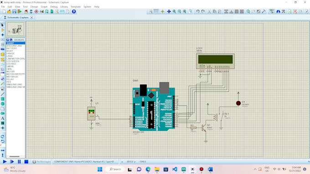Stop the simulation
This screenshot has height=174, width=310.
pyautogui.click(x=26, y=162)
